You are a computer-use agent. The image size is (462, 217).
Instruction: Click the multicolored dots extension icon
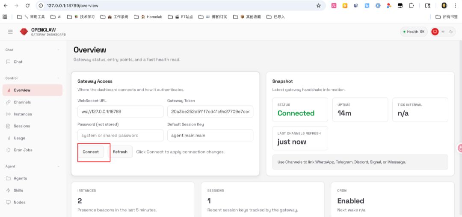[x=389, y=6]
